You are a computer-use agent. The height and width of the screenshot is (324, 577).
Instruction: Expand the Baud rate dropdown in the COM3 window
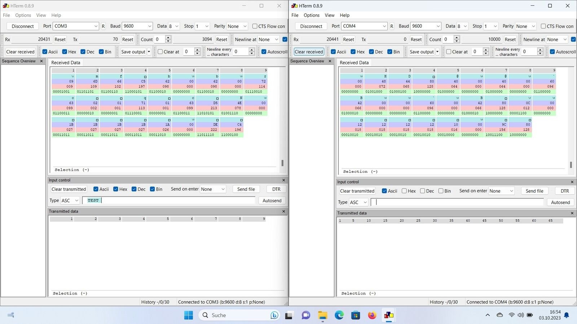point(150,26)
